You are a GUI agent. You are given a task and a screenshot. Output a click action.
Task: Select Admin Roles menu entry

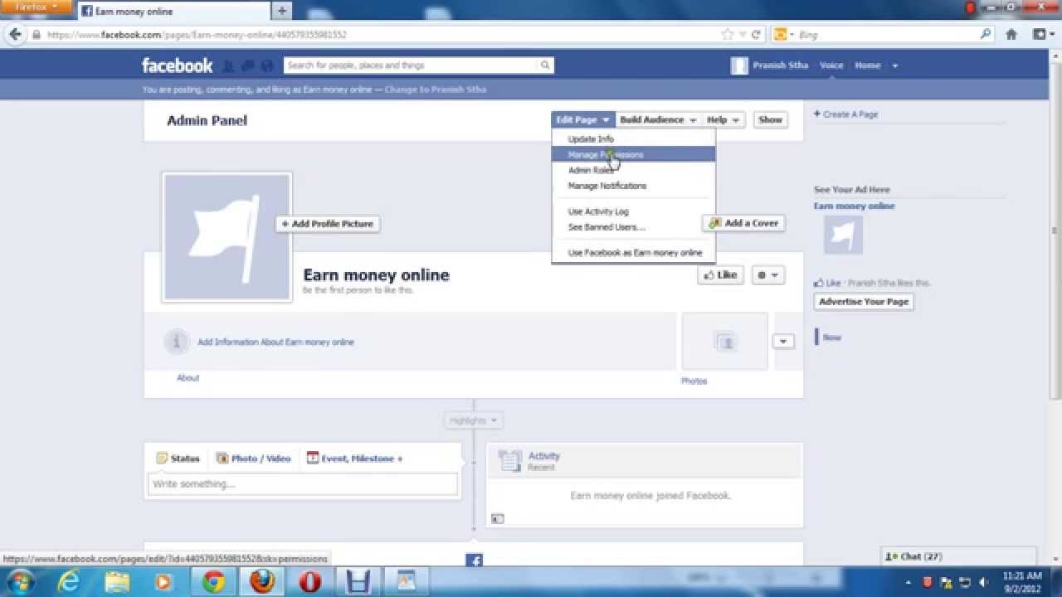pos(592,170)
